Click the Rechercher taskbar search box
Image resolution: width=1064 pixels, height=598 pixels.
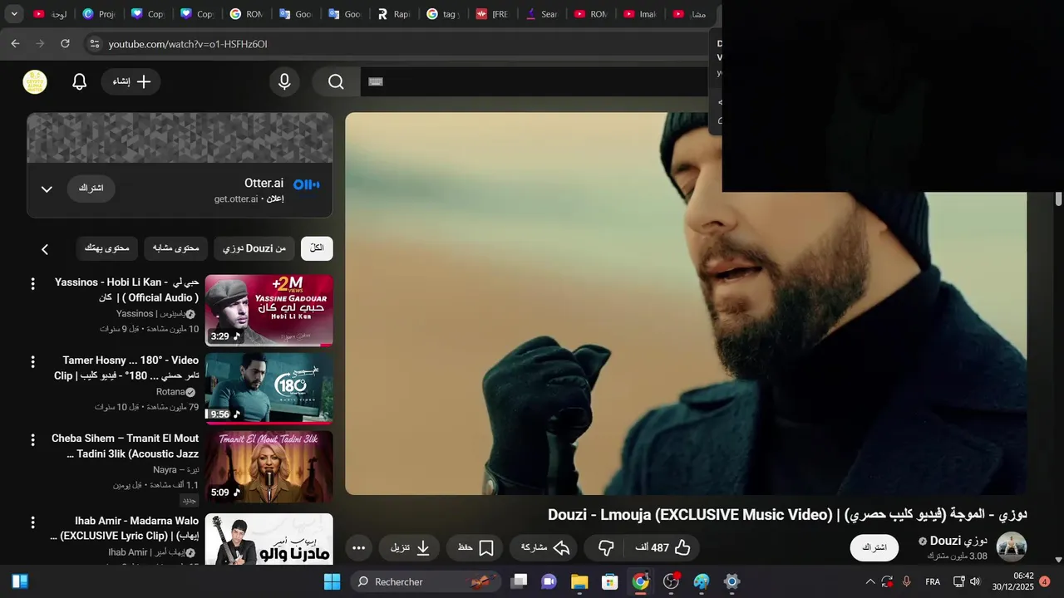pyautogui.click(x=426, y=581)
